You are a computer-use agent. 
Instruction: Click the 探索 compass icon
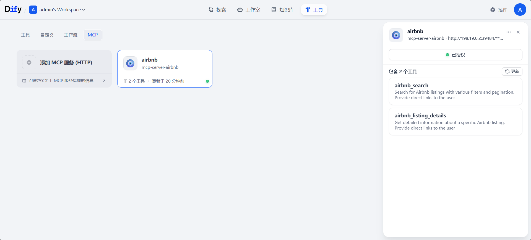tap(211, 10)
